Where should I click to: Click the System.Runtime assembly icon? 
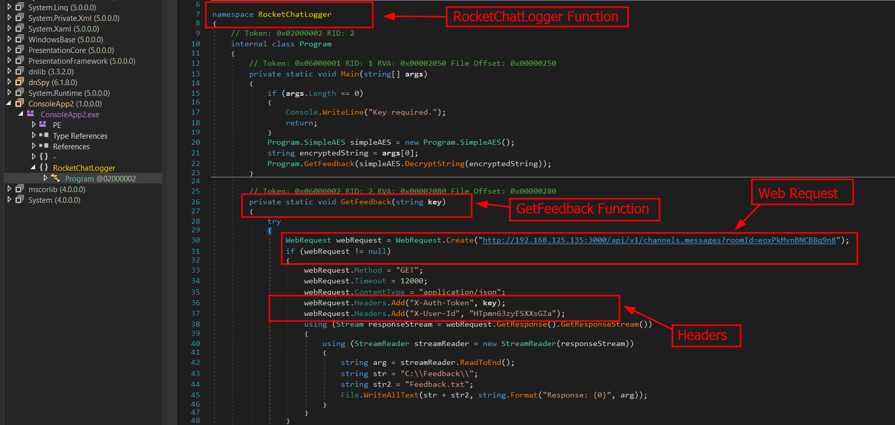[x=19, y=92]
